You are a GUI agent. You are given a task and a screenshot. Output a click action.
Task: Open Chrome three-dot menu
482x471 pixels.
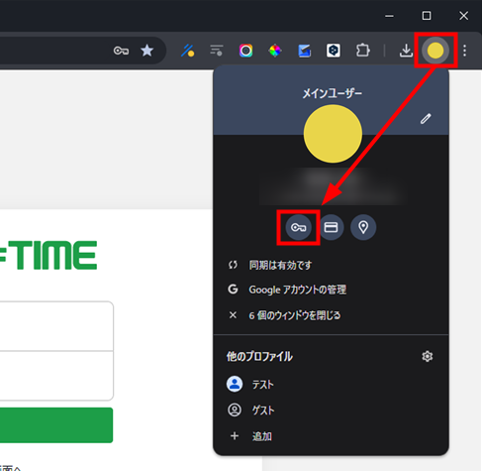[464, 51]
